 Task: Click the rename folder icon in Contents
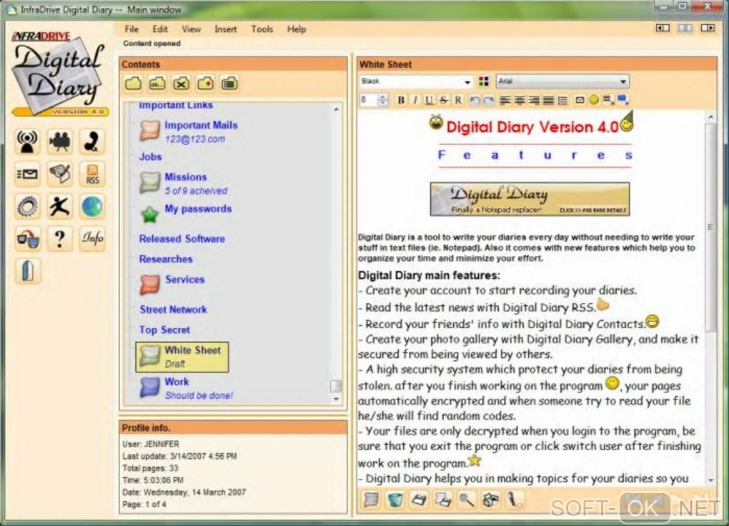157,84
